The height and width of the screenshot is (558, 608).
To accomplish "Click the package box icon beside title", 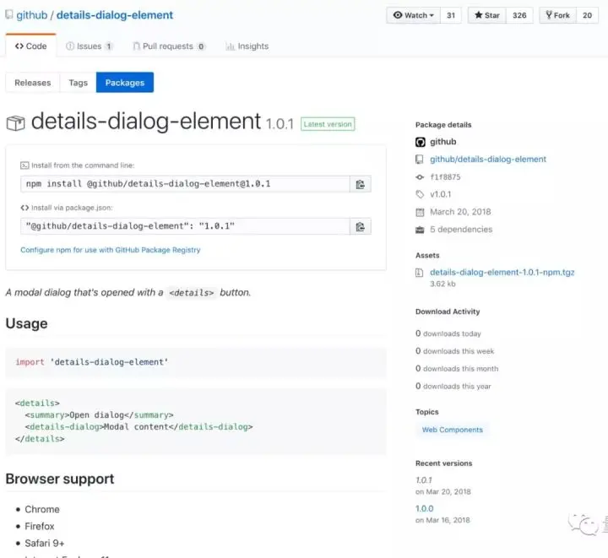I will tap(15, 123).
